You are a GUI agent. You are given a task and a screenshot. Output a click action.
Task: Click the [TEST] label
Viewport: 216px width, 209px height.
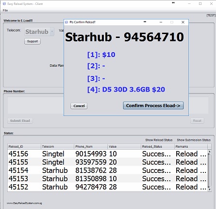point(211,15)
